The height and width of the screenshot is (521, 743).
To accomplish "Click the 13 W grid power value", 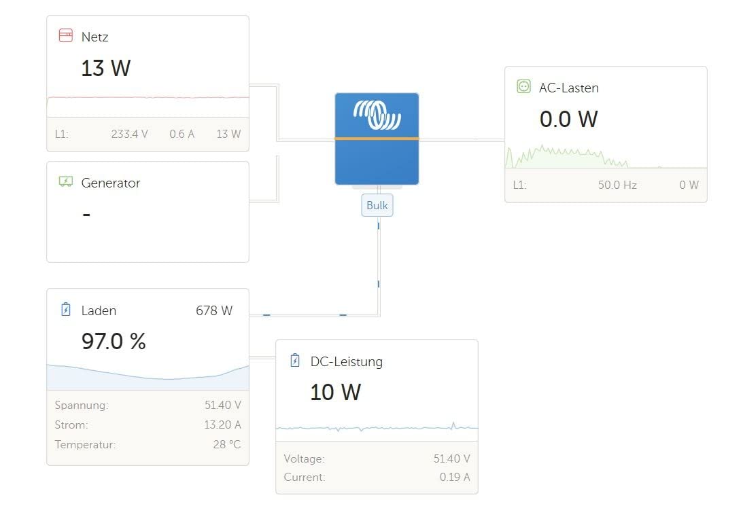I will click(105, 68).
